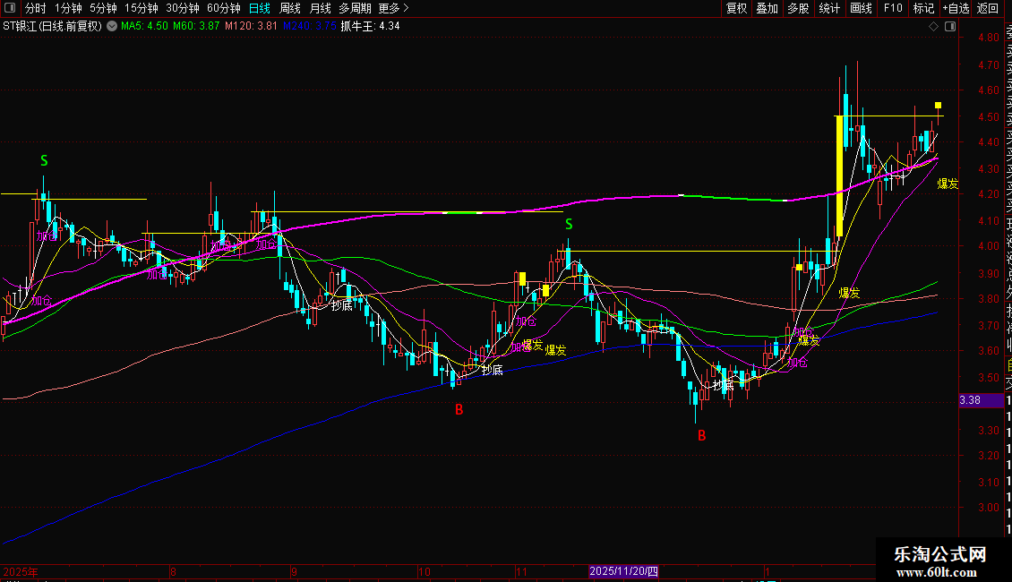This screenshot has width=1012, height=582.
Task: Click the red B marker under December low
Action: (x=701, y=435)
